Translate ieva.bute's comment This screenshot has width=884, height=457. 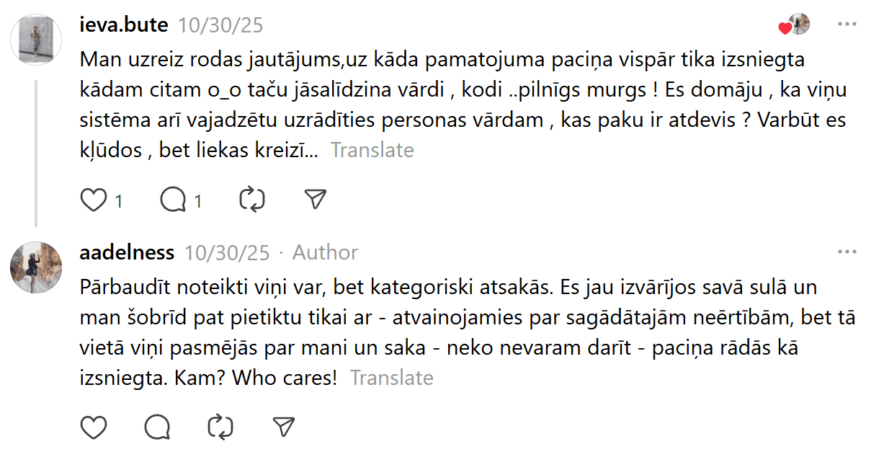[372, 151]
